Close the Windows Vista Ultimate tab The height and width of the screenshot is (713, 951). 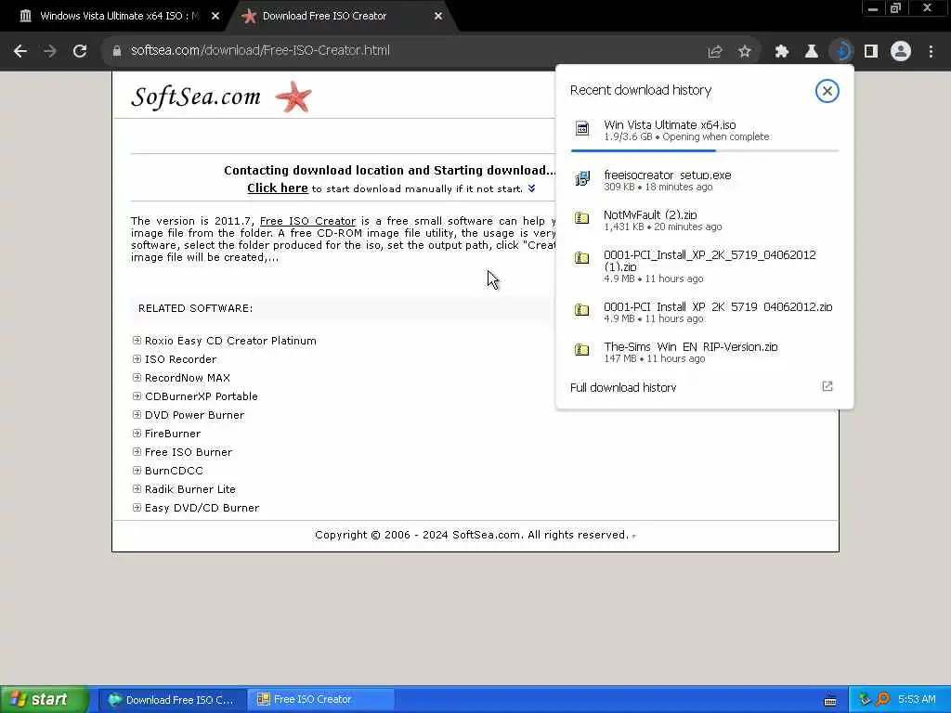click(x=215, y=16)
